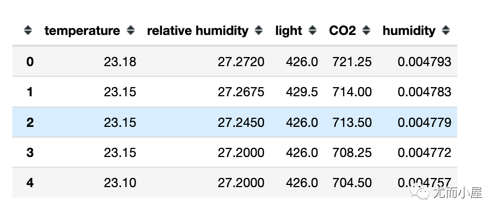
Task: Click relative humidity value 27.2675
Action: pyautogui.click(x=241, y=92)
